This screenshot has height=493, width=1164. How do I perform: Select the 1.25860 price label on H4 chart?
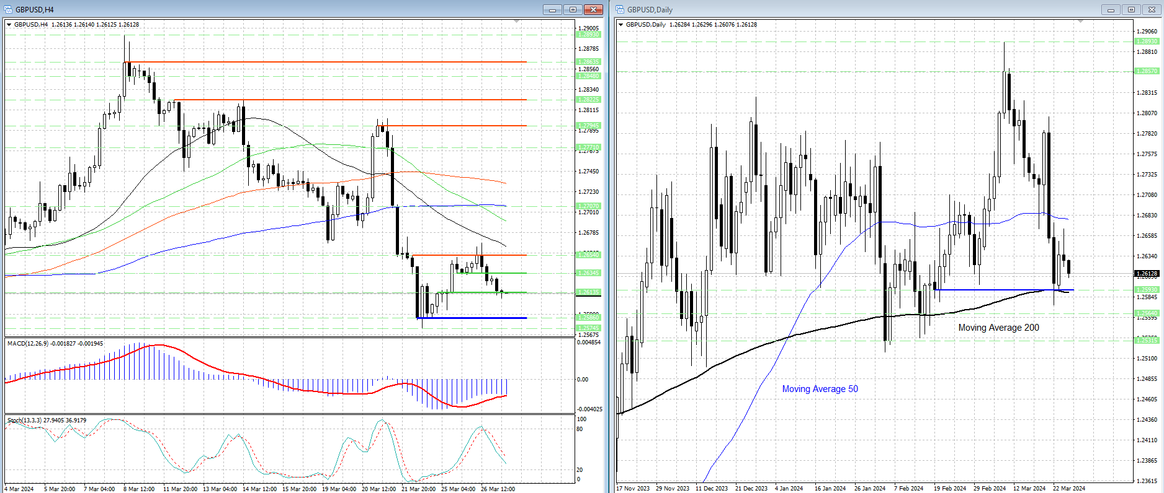coord(588,317)
